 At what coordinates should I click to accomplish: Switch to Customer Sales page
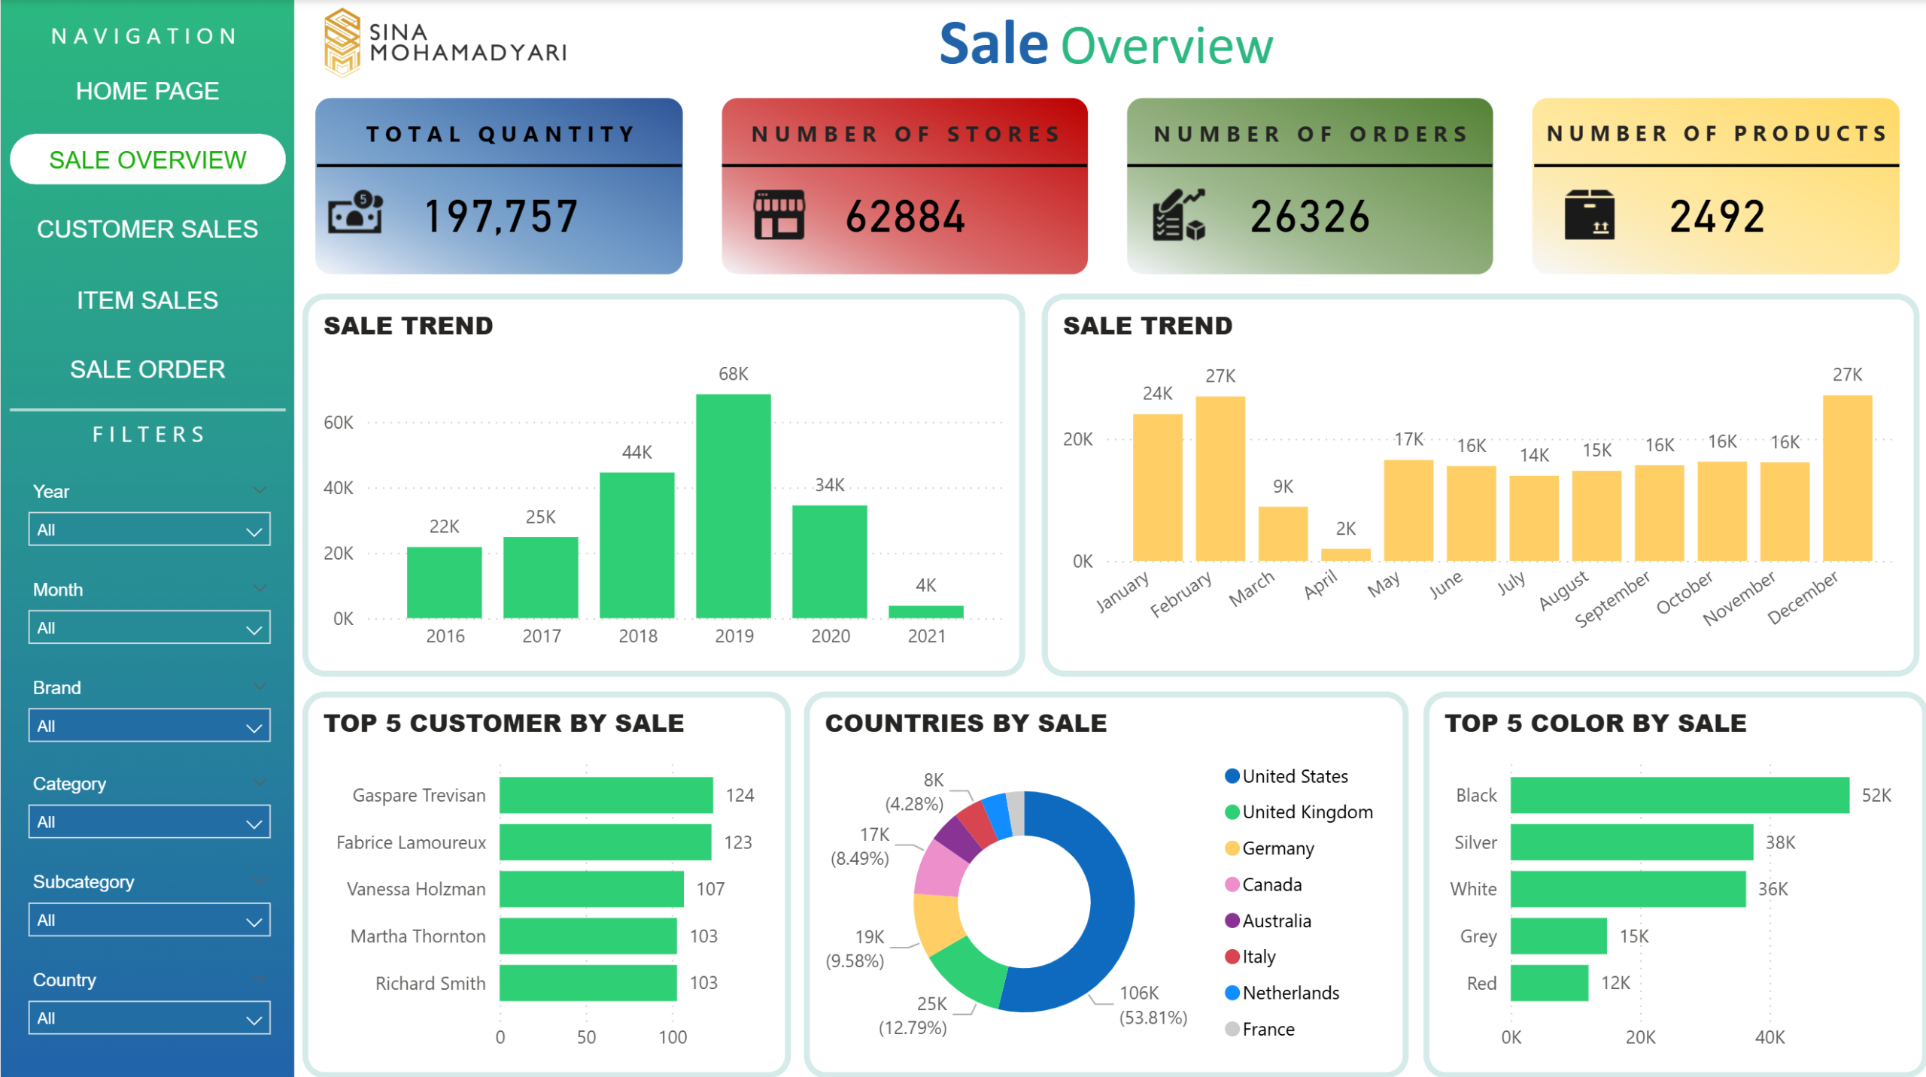(147, 229)
